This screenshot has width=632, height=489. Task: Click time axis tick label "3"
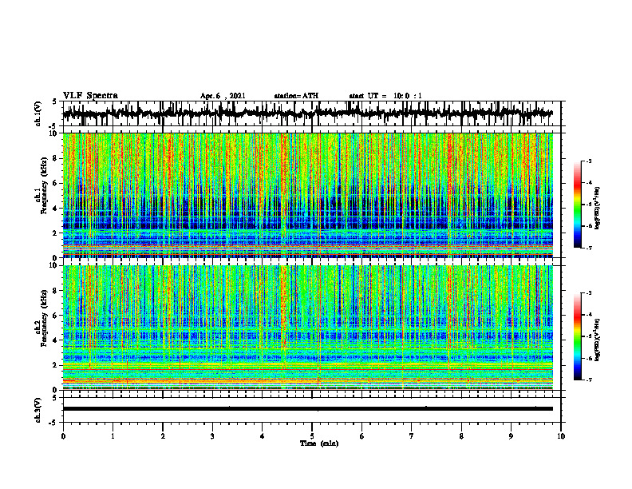tap(212, 436)
